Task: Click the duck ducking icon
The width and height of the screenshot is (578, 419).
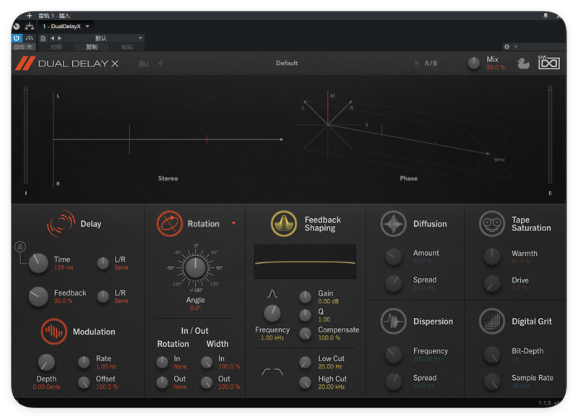Action: pyautogui.click(x=523, y=64)
